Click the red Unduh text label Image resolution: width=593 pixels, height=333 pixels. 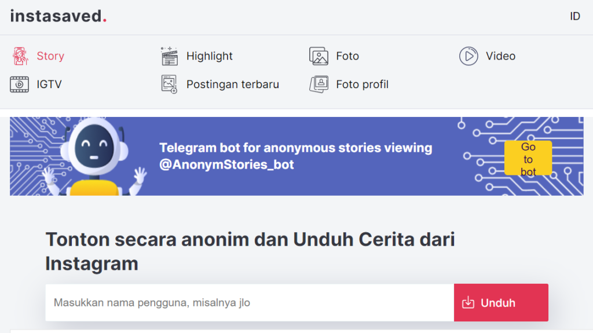point(497,303)
